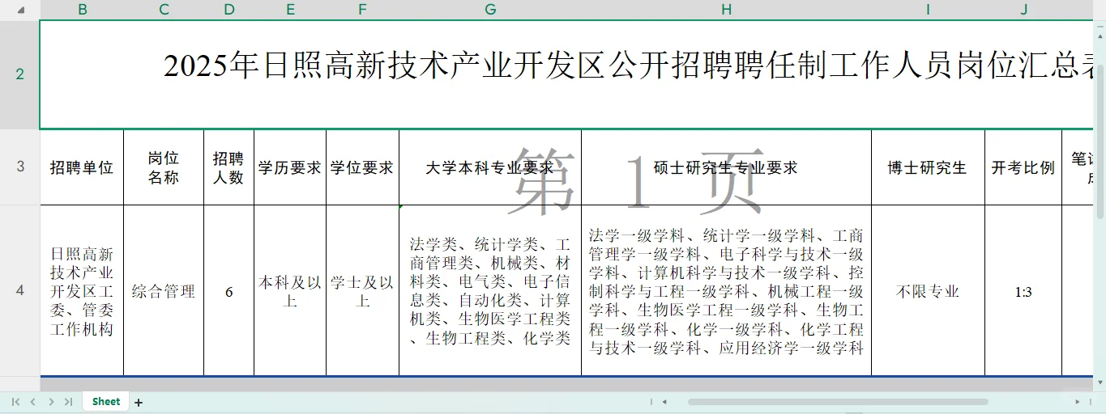Click the horizontal scrollbar left arrow
This screenshot has height=414, width=1106.
pyautogui.click(x=664, y=402)
